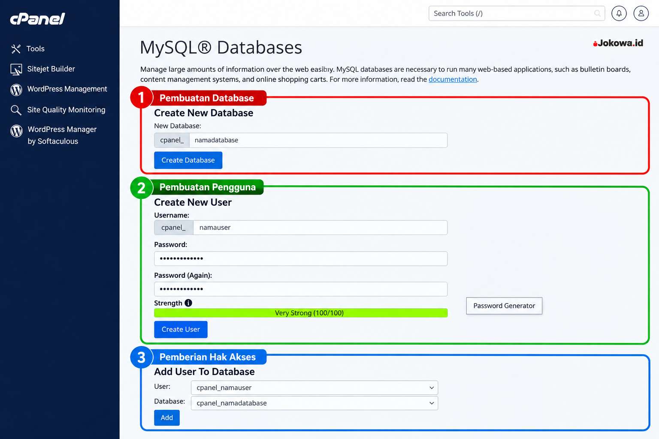The height and width of the screenshot is (439, 659).
Task: Open the Password Generator
Action: pos(504,306)
